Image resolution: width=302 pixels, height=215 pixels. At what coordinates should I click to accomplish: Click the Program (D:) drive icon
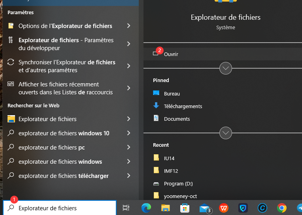[156, 184]
